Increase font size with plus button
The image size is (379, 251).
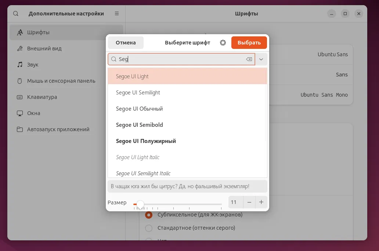[x=261, y=202]
